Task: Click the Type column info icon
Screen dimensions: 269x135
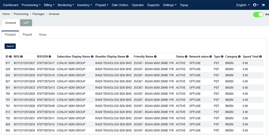Action: (222, 57)
